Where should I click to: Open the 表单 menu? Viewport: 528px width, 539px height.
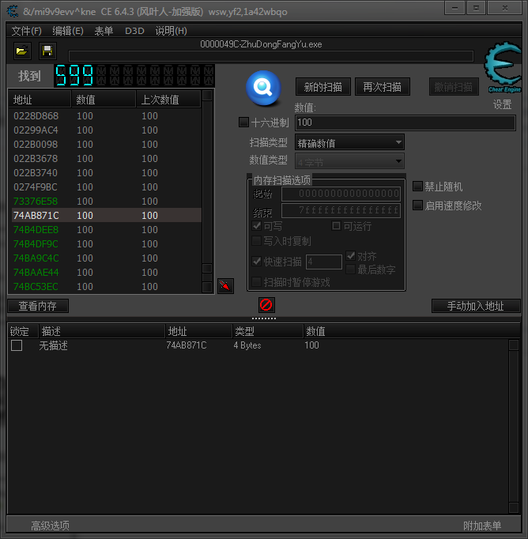104,31
